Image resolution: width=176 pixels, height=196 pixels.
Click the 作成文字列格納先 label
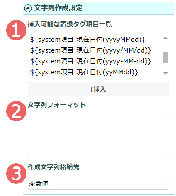[53, 167]
